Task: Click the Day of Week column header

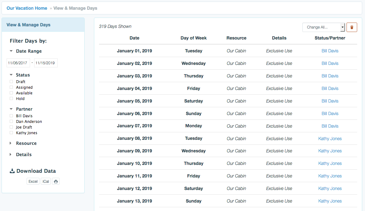Action: (x=193, y=38)
